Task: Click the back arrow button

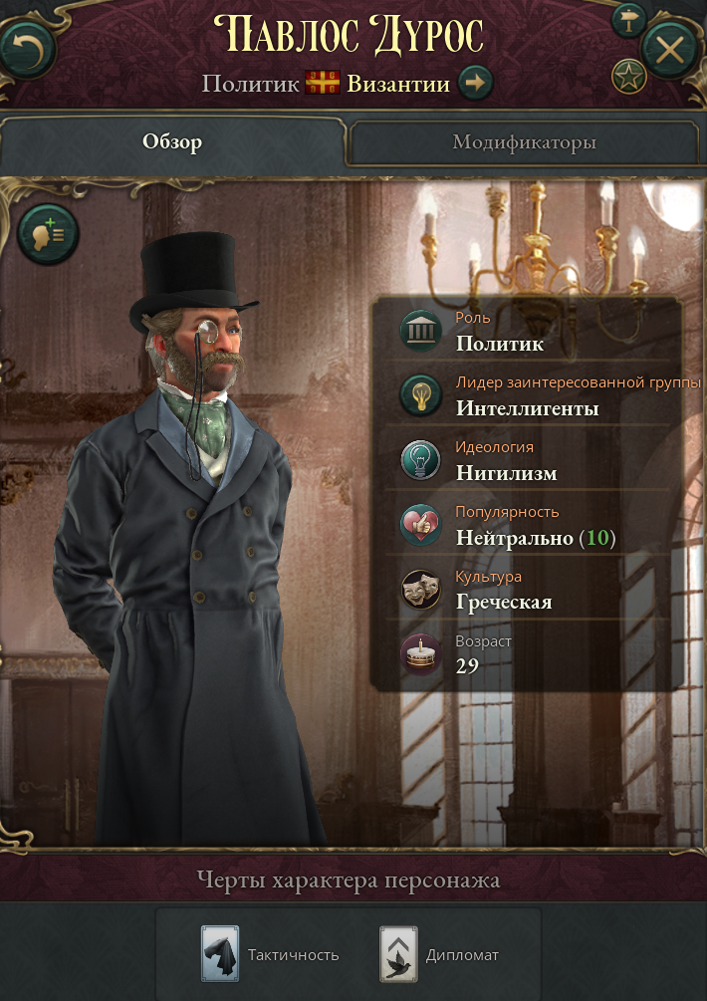Action: pyautogui.click(x=27, y=53)
